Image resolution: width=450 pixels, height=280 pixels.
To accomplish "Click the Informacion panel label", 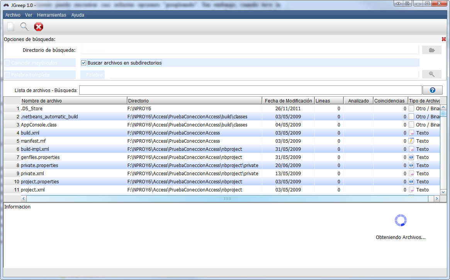I will pyautogui.click(x=17, y=207).
